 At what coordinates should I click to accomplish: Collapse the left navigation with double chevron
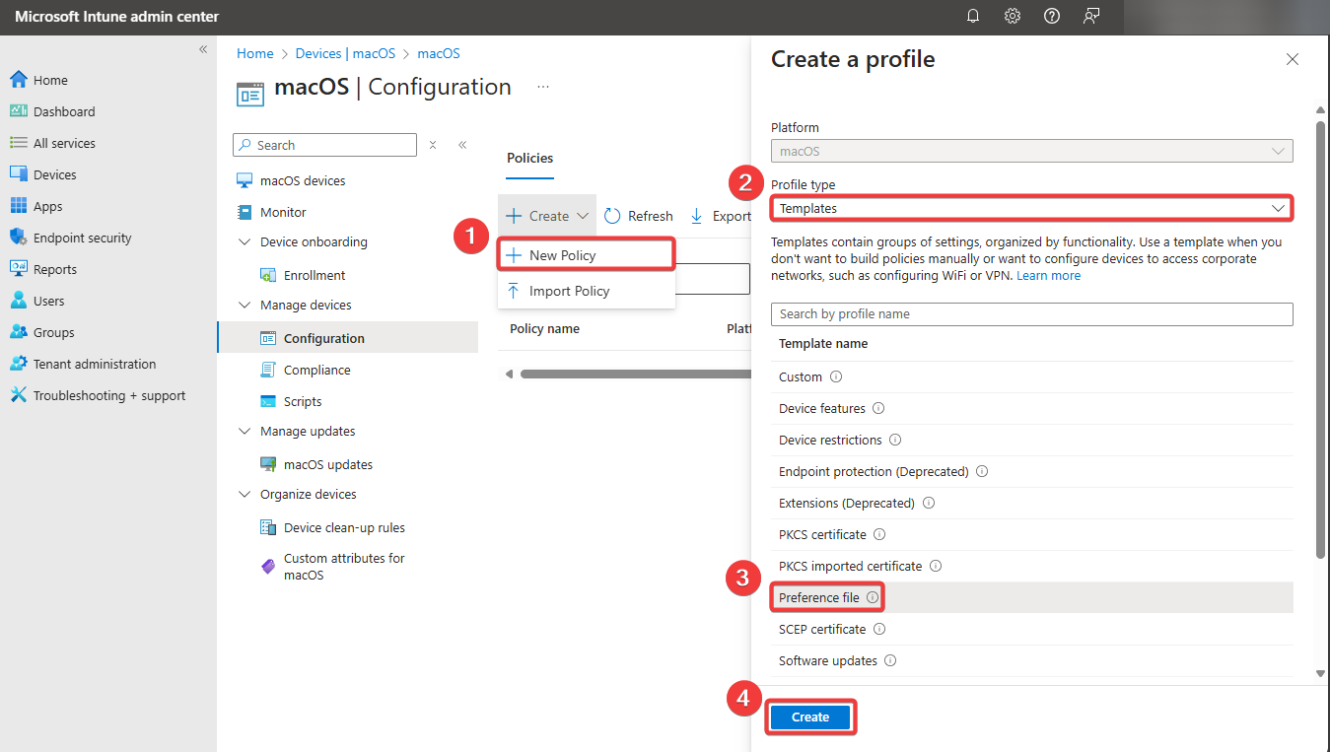pyautogui.click(x=203, y=48)
